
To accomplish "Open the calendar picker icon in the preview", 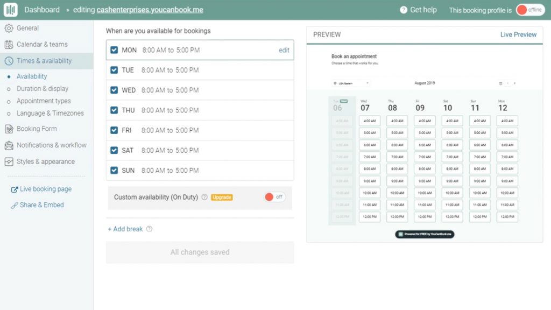I will [x=500, y=83].
